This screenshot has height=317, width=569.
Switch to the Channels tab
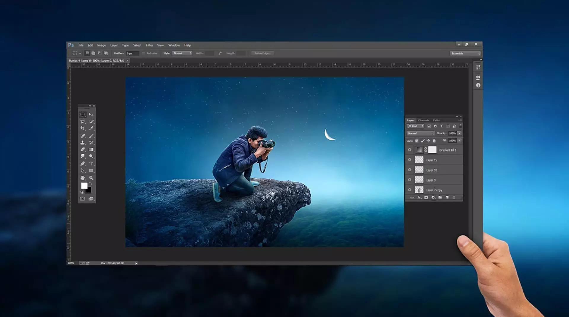click(423, 120)
